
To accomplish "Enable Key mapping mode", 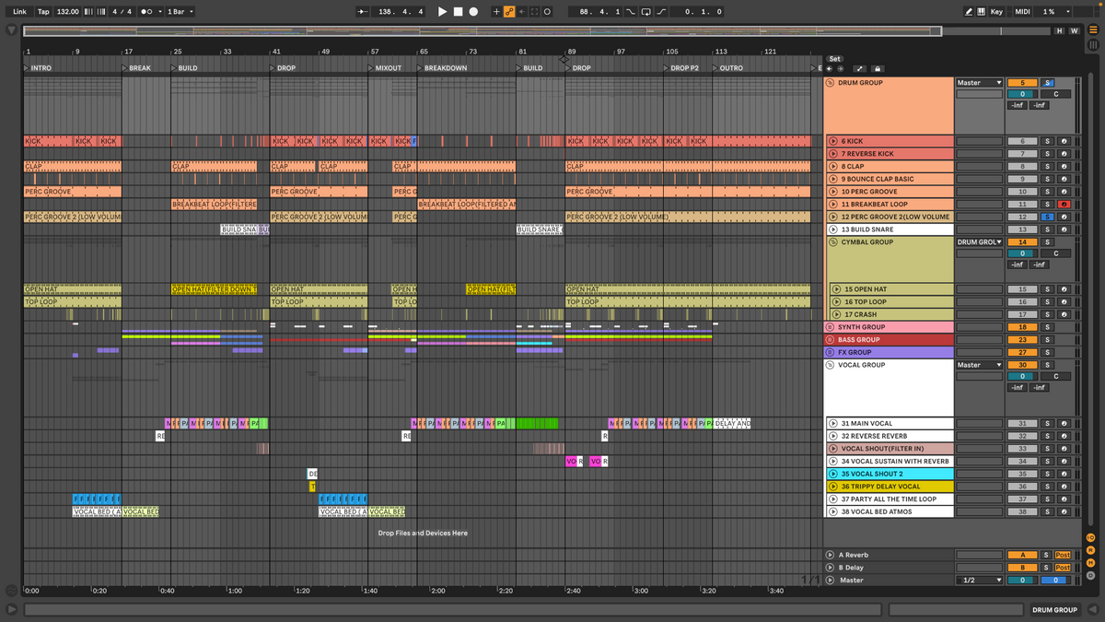I will [997, 11].
